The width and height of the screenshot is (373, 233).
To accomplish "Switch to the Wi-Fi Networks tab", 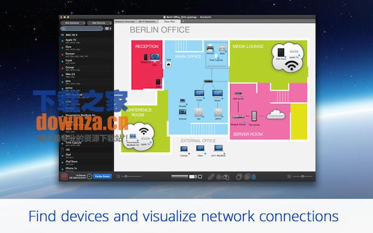I will (x=147, y=21).
